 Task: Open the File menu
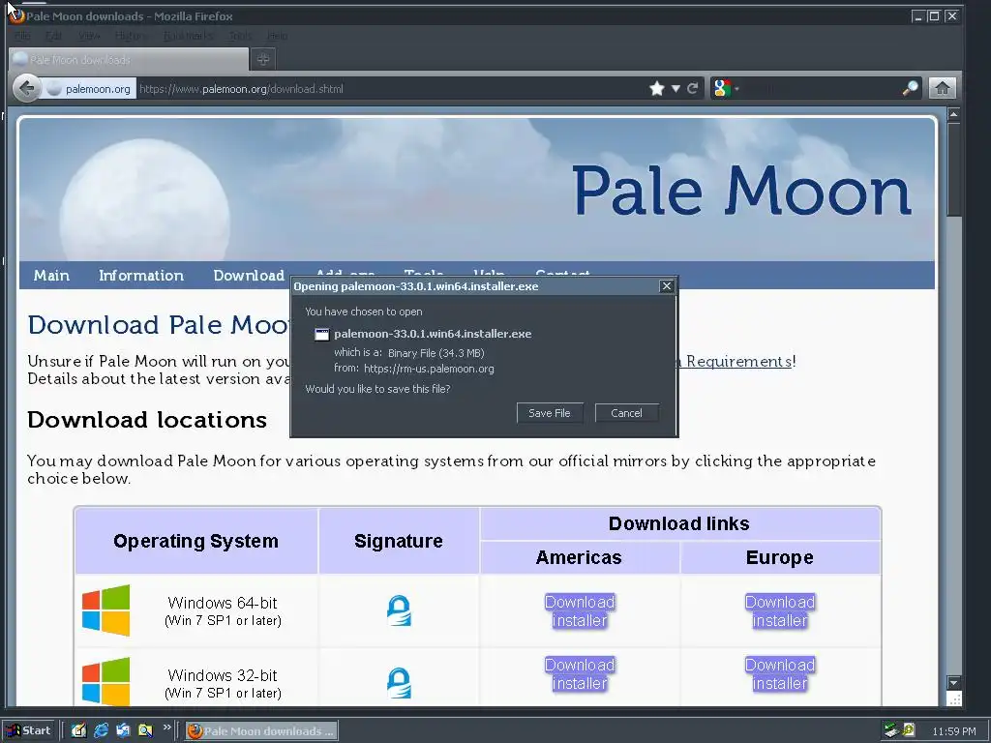pos(22,36)
